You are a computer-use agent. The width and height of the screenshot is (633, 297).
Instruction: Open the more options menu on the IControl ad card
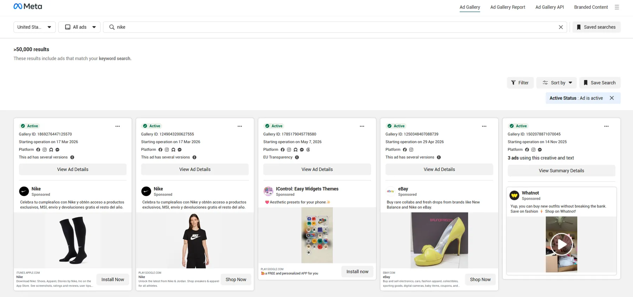[362, 126]
